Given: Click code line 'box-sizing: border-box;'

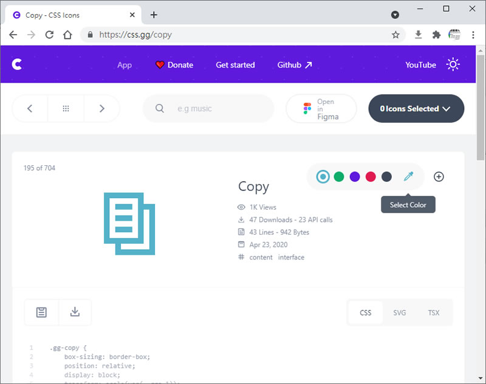Looking at the screenshot, I should (x=108, y=357).
